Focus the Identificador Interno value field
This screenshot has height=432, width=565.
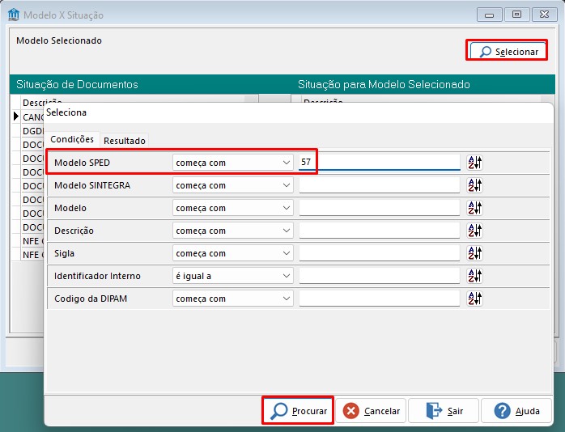(x=380, y=276)
